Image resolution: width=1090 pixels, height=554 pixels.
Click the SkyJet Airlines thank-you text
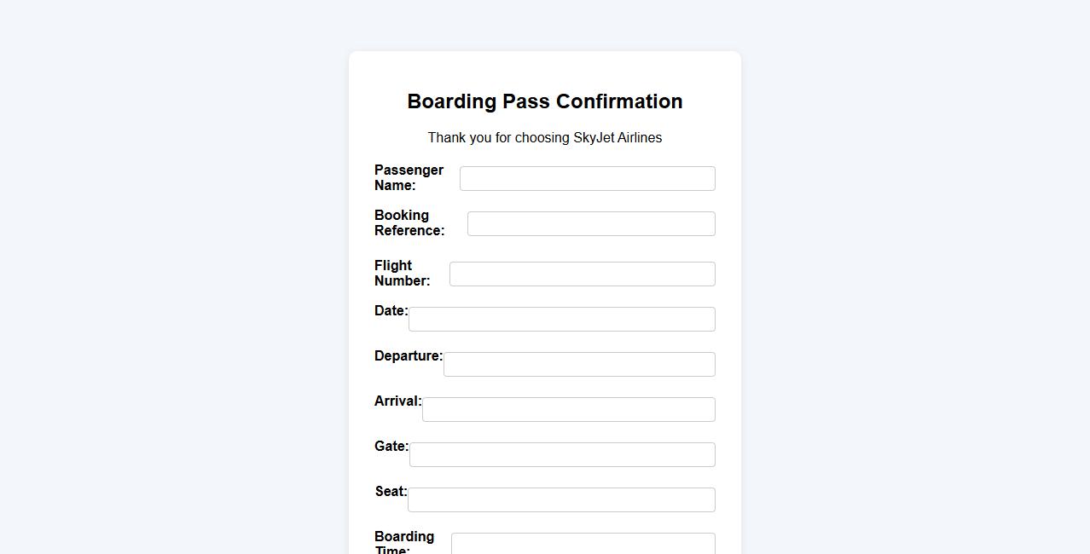pyautogui.click(x=544, y=138)
